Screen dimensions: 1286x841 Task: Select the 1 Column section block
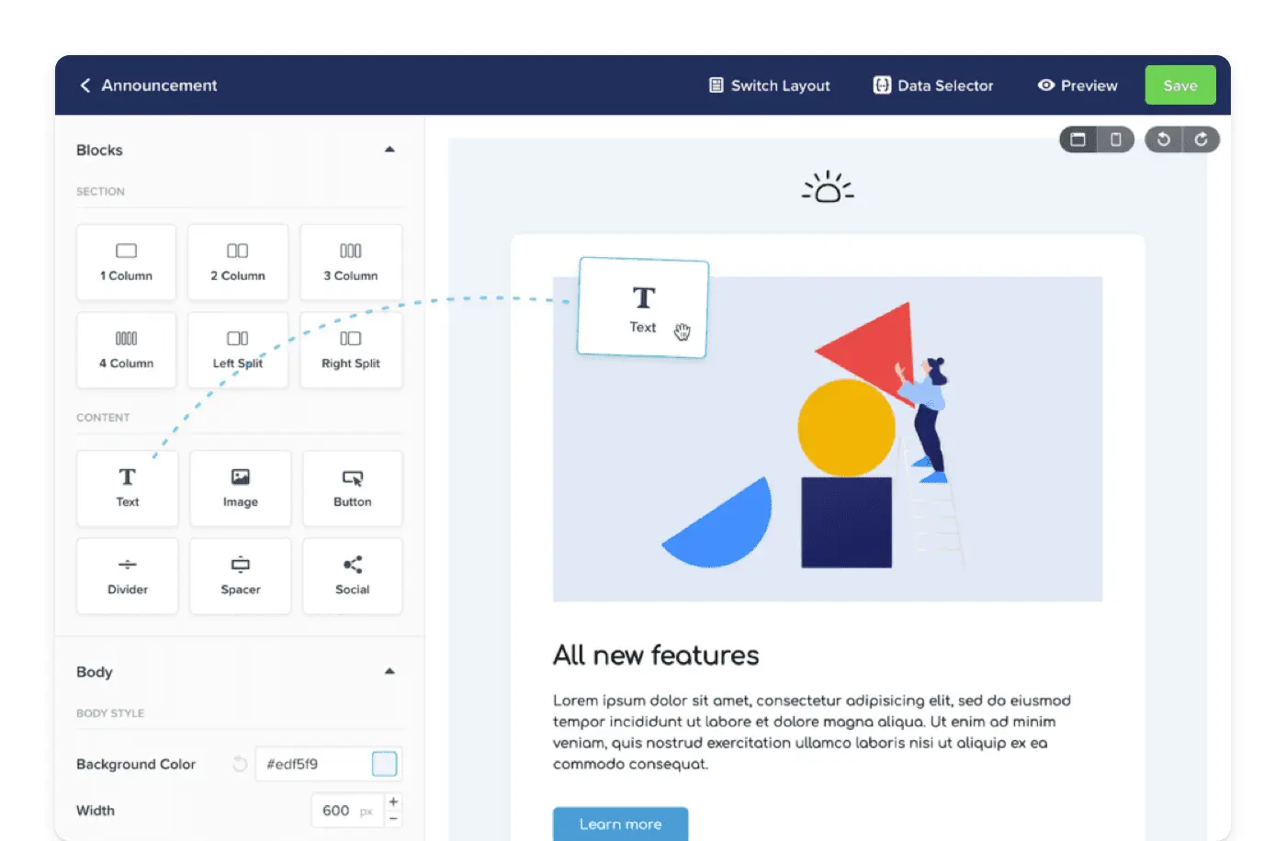coord(126,262)
